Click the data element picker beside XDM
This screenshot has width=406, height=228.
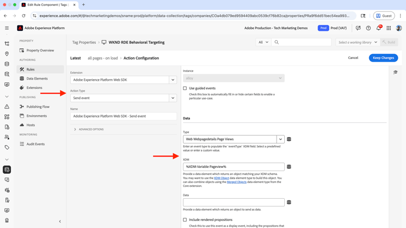point(289,167)
